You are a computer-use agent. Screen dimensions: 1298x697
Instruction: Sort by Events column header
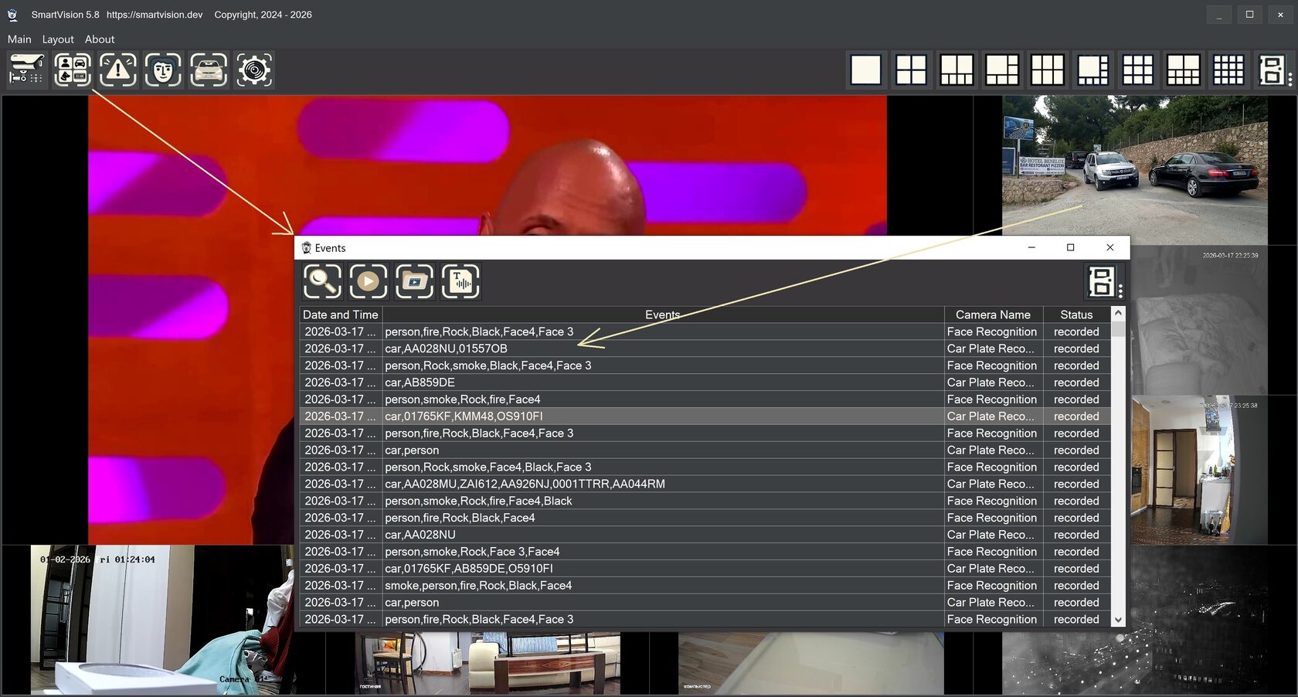pos(663,314)
